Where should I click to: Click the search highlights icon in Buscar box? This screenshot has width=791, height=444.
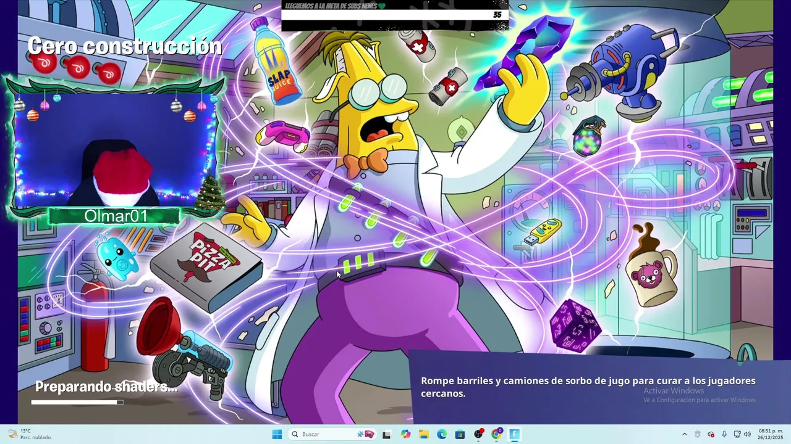[366, 434]
